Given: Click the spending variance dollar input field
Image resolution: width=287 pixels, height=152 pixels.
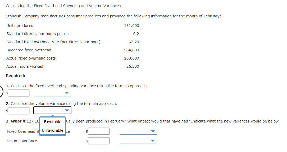Looking at the screenshot, I should [19, 93].
